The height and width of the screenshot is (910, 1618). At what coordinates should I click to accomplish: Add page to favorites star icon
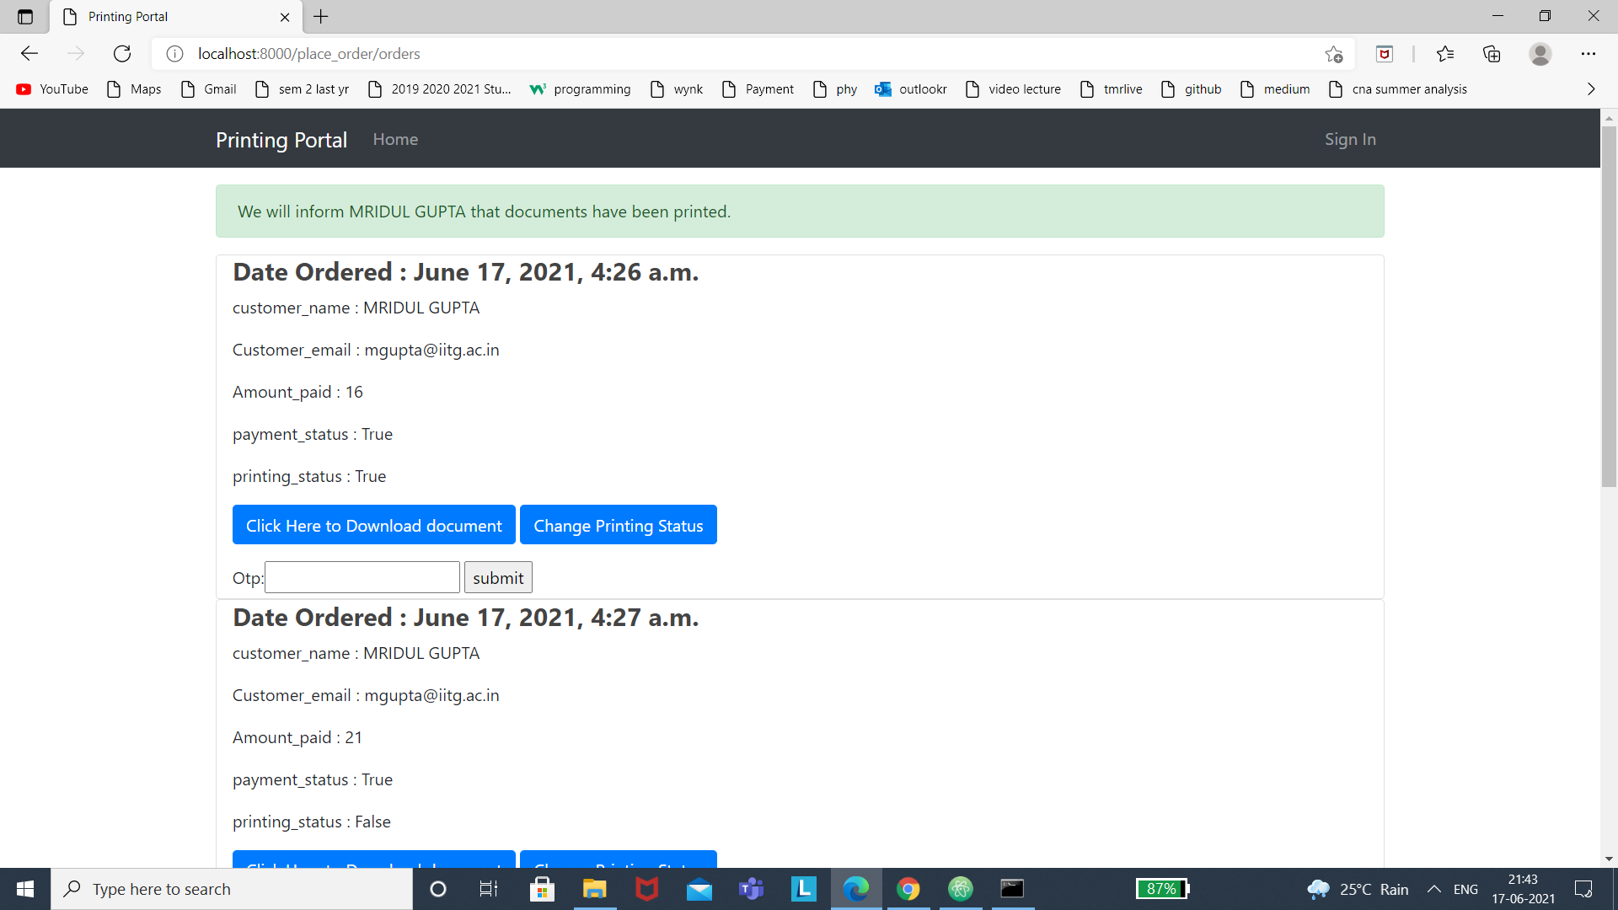1333,54
